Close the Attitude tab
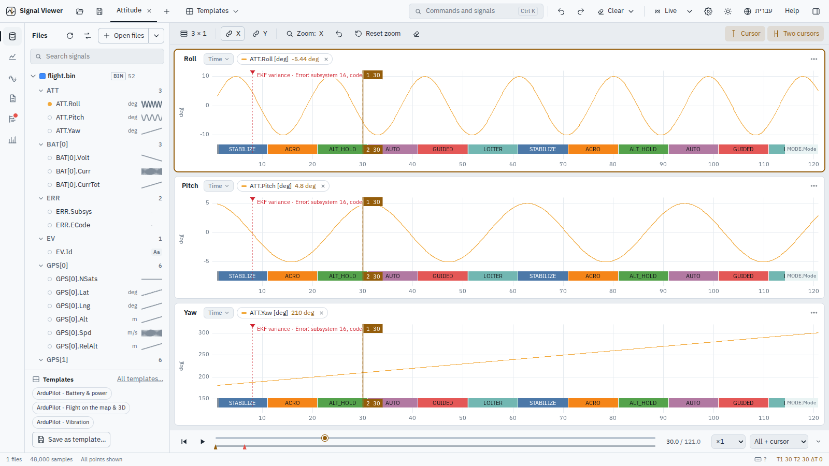829x466 pixels. pyautogui.click(x=149, y=11)
